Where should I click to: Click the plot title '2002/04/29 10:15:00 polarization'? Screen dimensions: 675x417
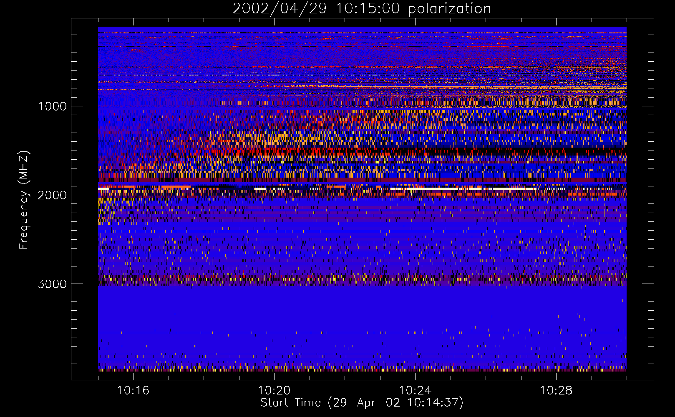point(362,9)
